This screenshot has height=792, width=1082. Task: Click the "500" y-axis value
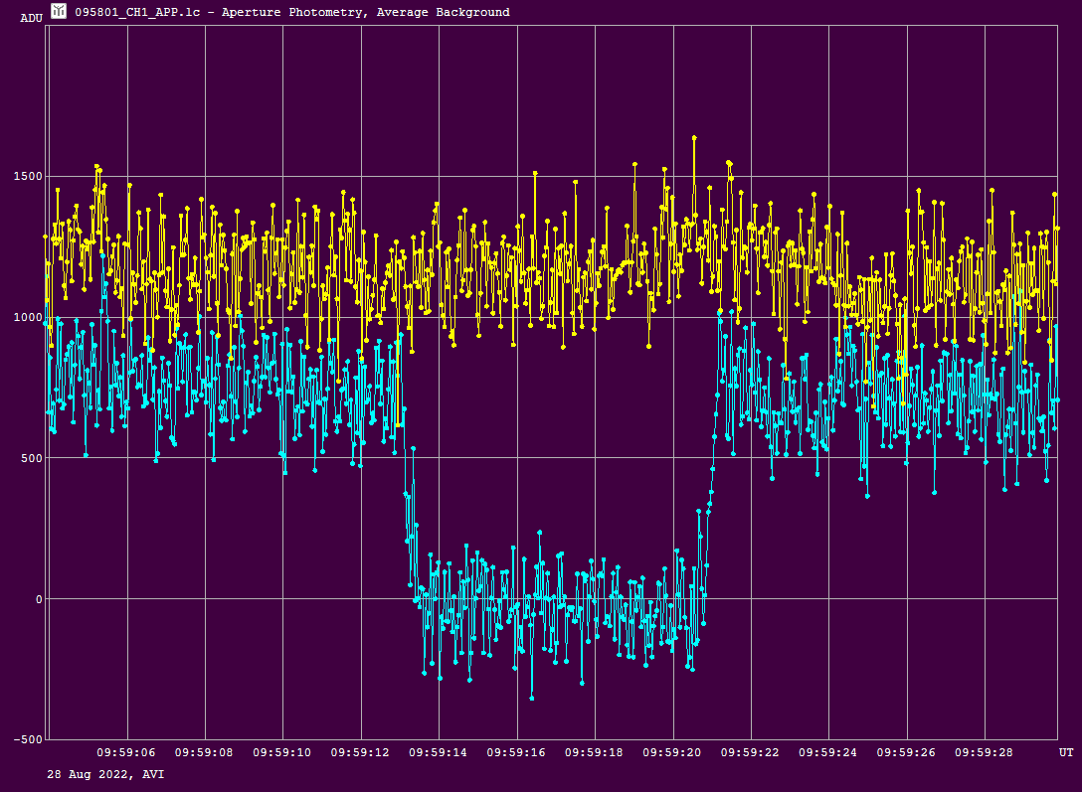[x=32, y=458]
